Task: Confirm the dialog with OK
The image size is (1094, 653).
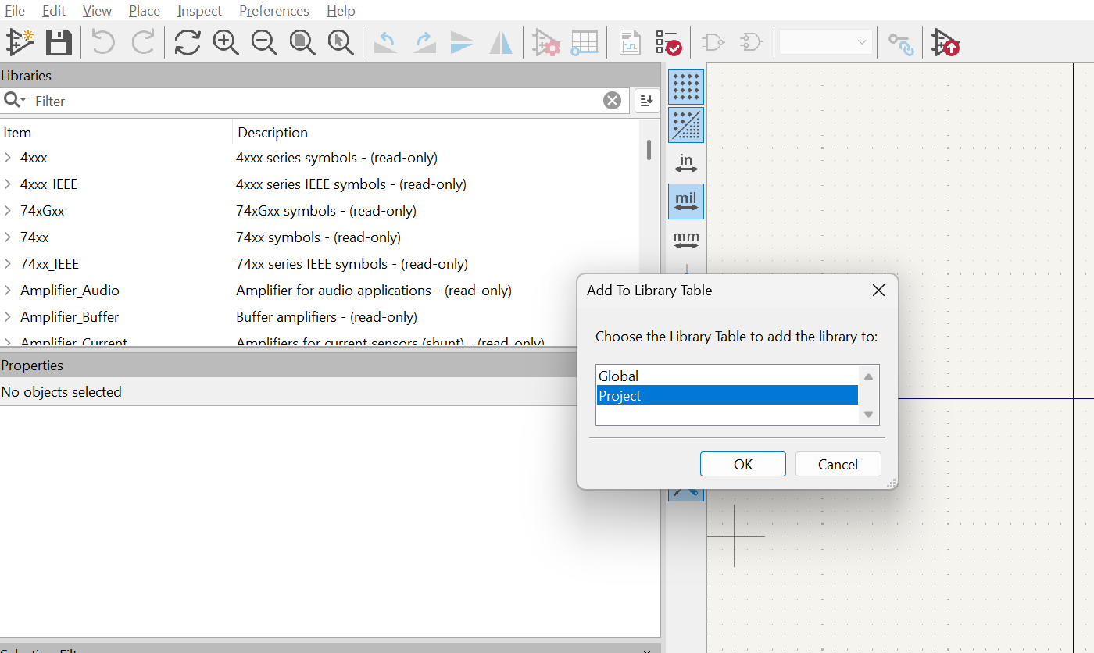Action: pos(743,464)
